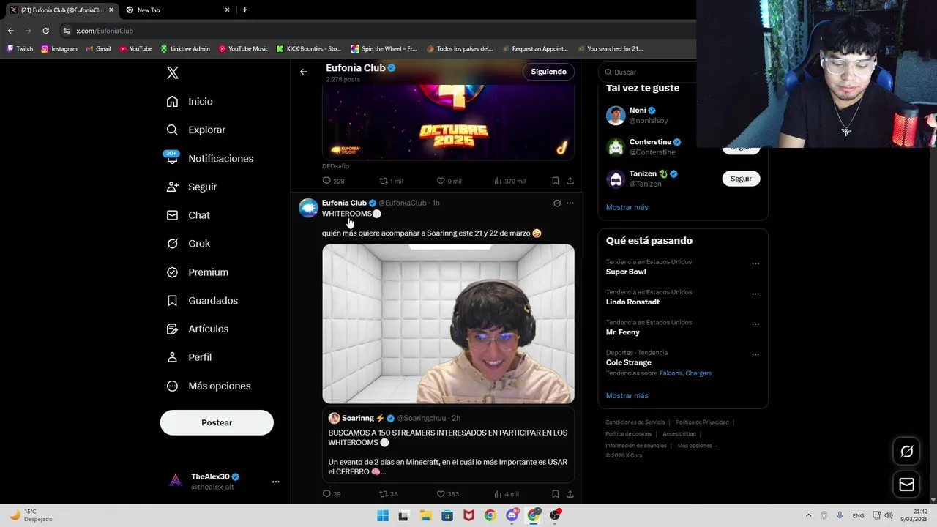Open the YouTube Music bookmark

click(x=243, y=48)
